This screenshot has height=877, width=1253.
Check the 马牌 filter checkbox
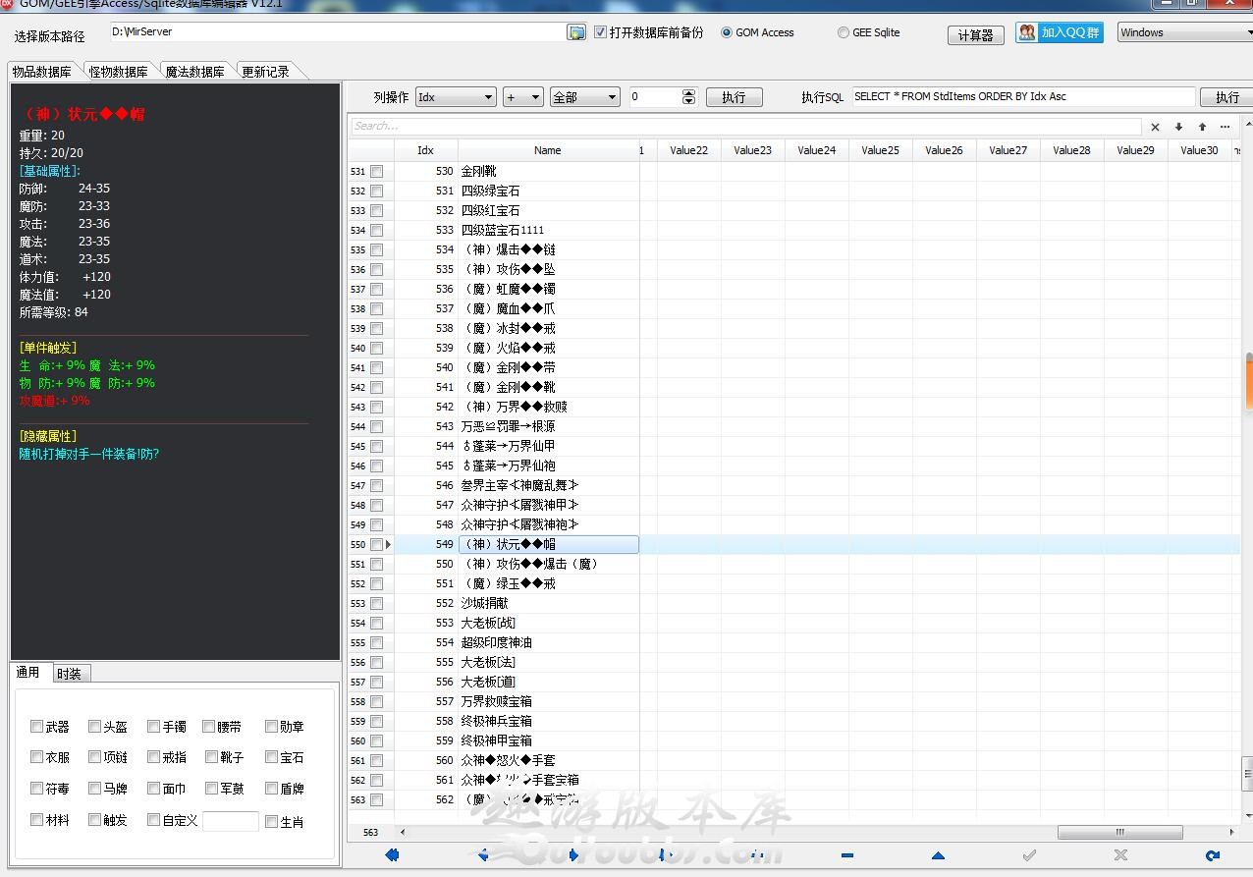click(94, 788)
